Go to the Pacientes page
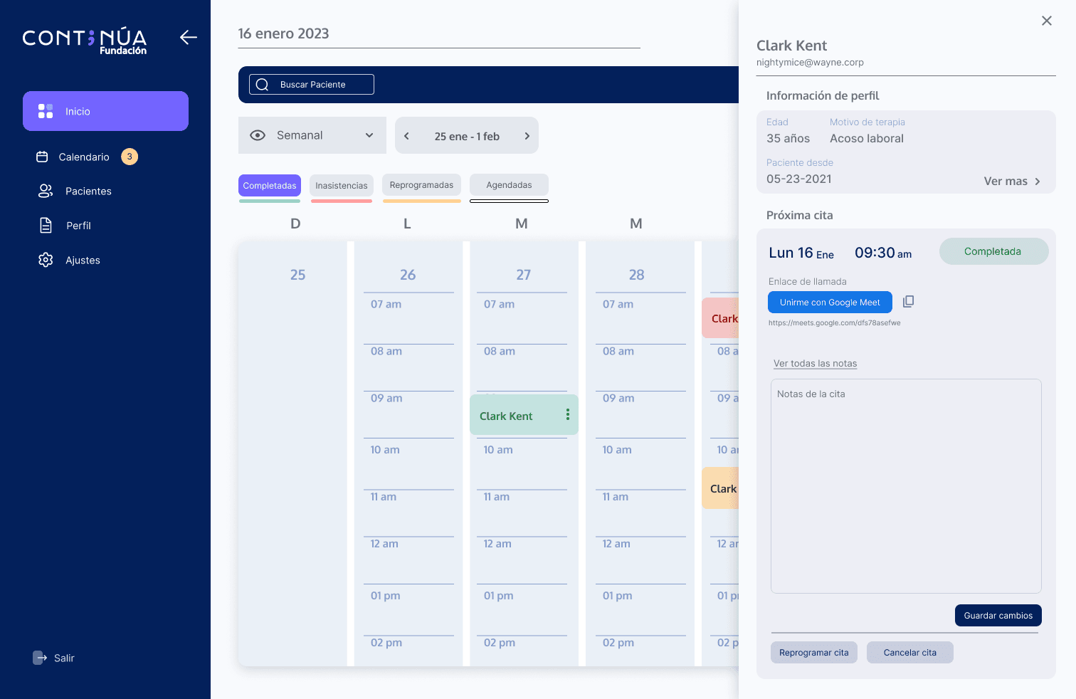 pyautogui.click(x=88, y=191)
